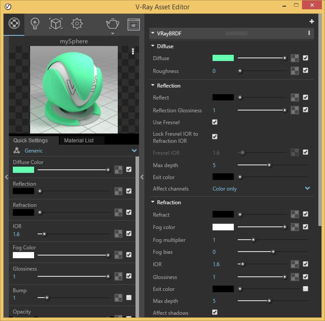The image size is (325, 321).
Task: Open the Lights lightbulb icon
Action: [x=35, y=24]
